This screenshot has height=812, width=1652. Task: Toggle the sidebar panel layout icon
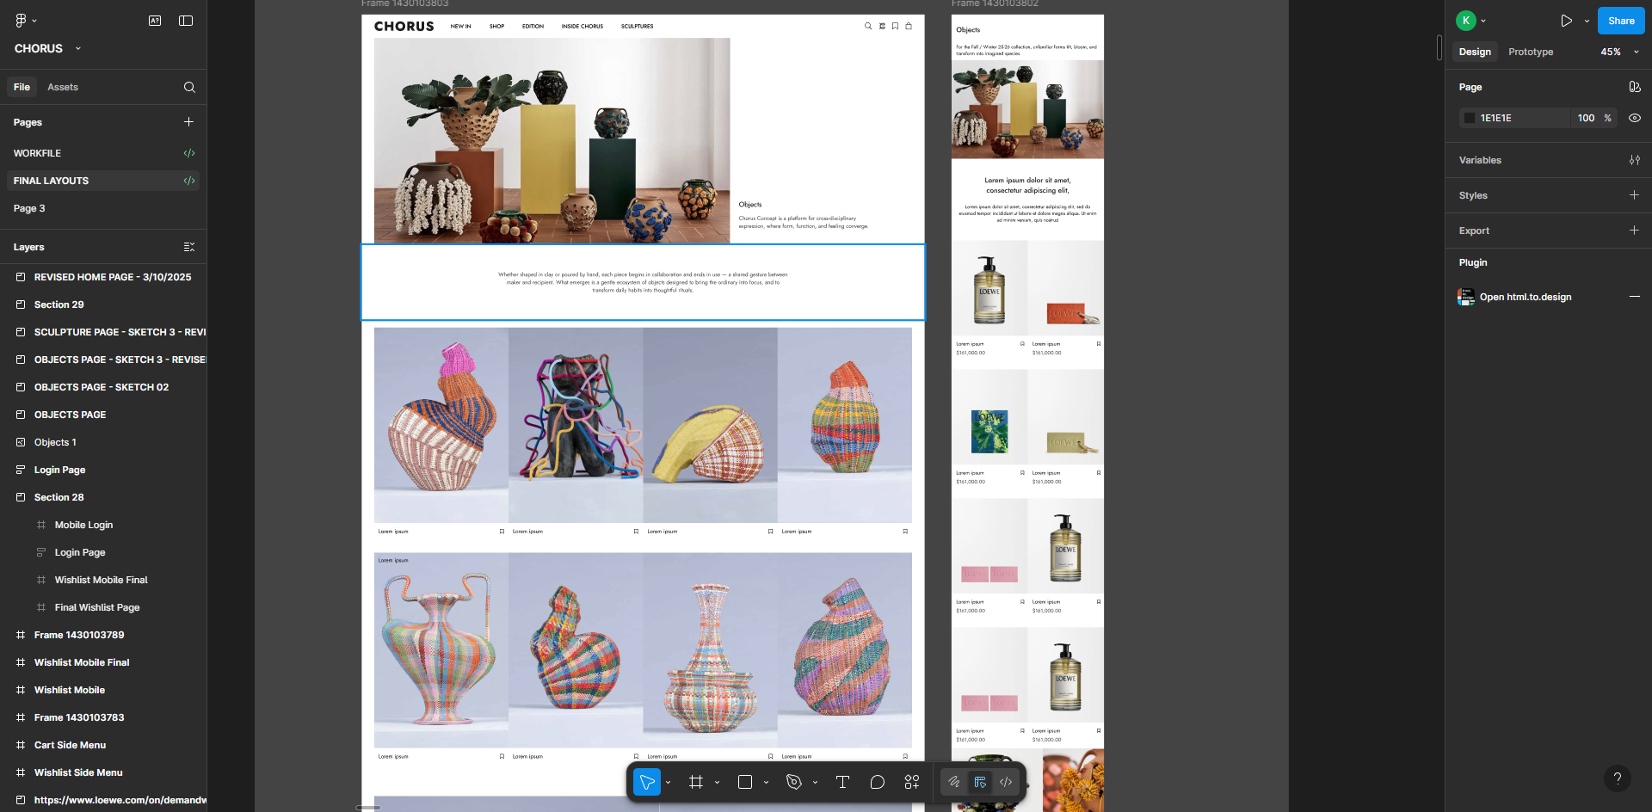pos(186,21)
